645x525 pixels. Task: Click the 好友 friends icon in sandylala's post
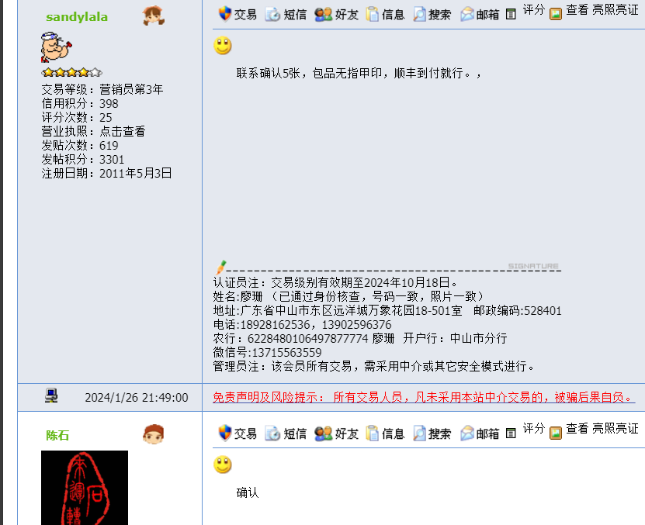click(x=324, y=15)
